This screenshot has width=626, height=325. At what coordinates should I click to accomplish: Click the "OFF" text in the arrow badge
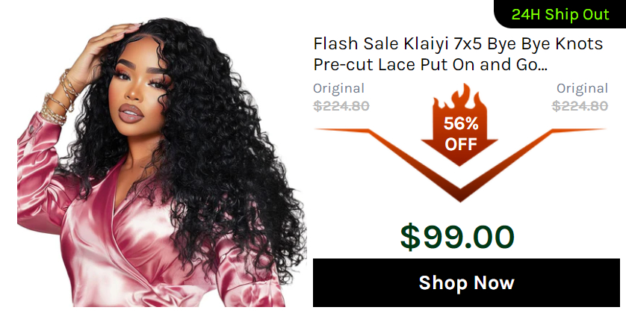[461, 144]
